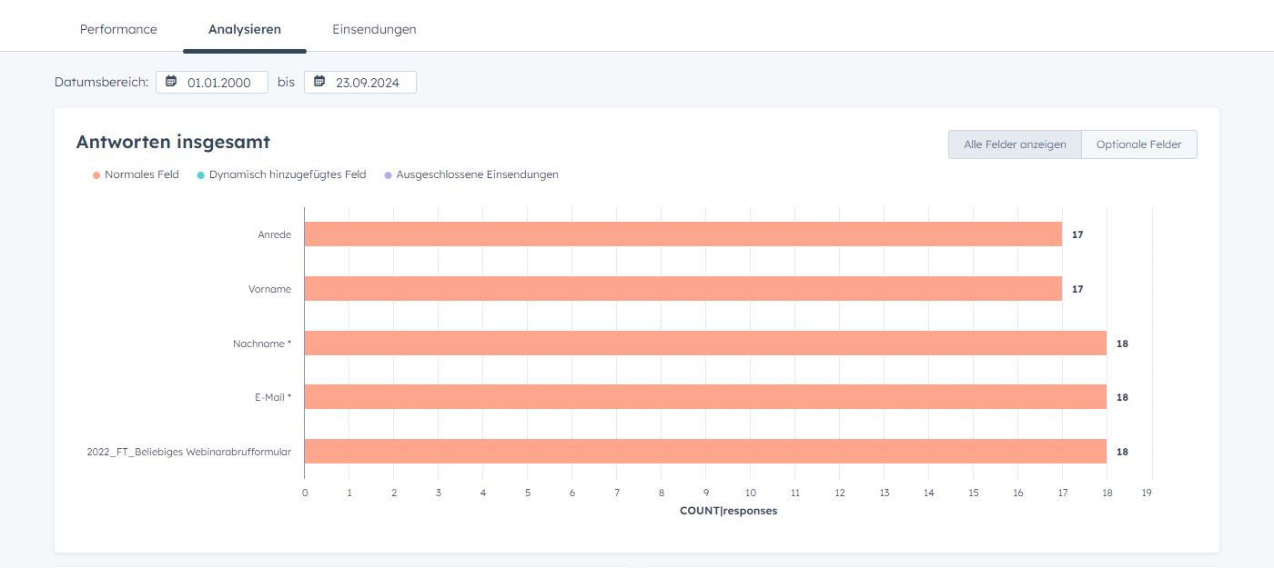
Task: Edit the start date field 01.01.2000
Action: pos(219,83)
